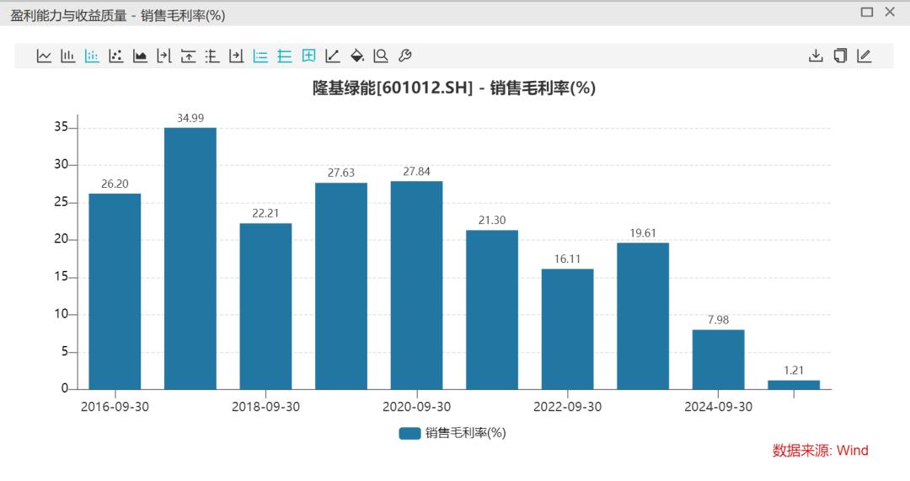910x481 pixels.
Task: Select the bar labeled 27.63
Action: [x=341, y=286]
